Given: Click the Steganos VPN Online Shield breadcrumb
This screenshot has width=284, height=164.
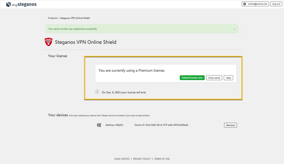Looking at the screenshot, I should [75, 18].
